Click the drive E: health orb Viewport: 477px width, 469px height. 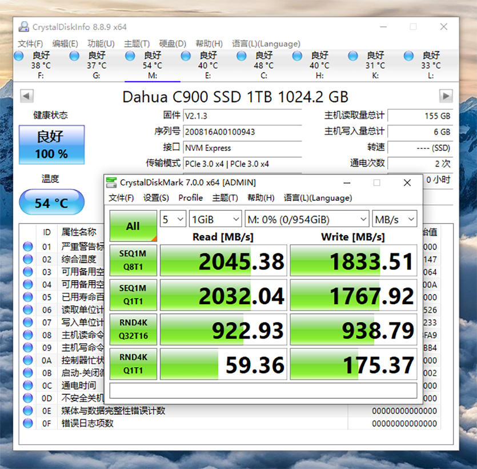point(186,56)
